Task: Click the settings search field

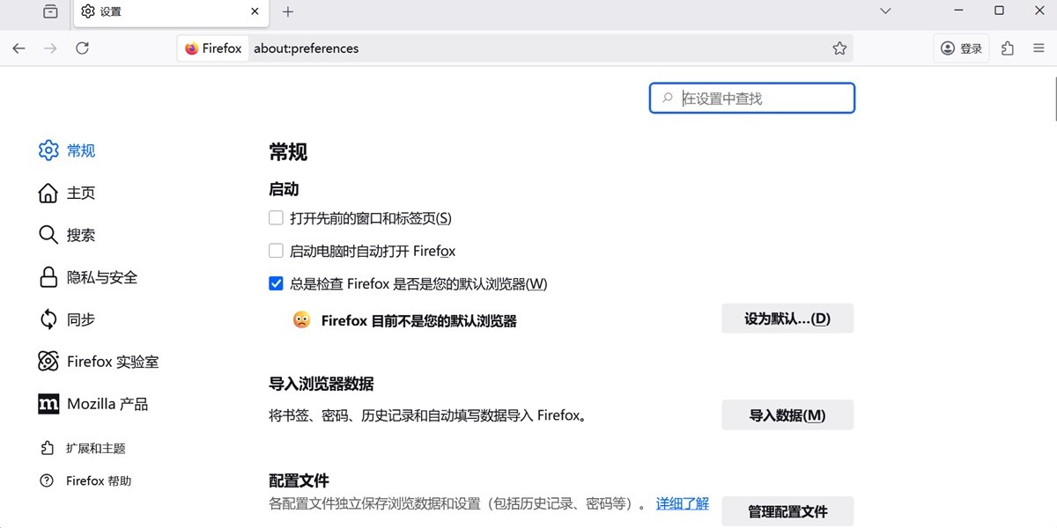Action: [x=751, y=98]
